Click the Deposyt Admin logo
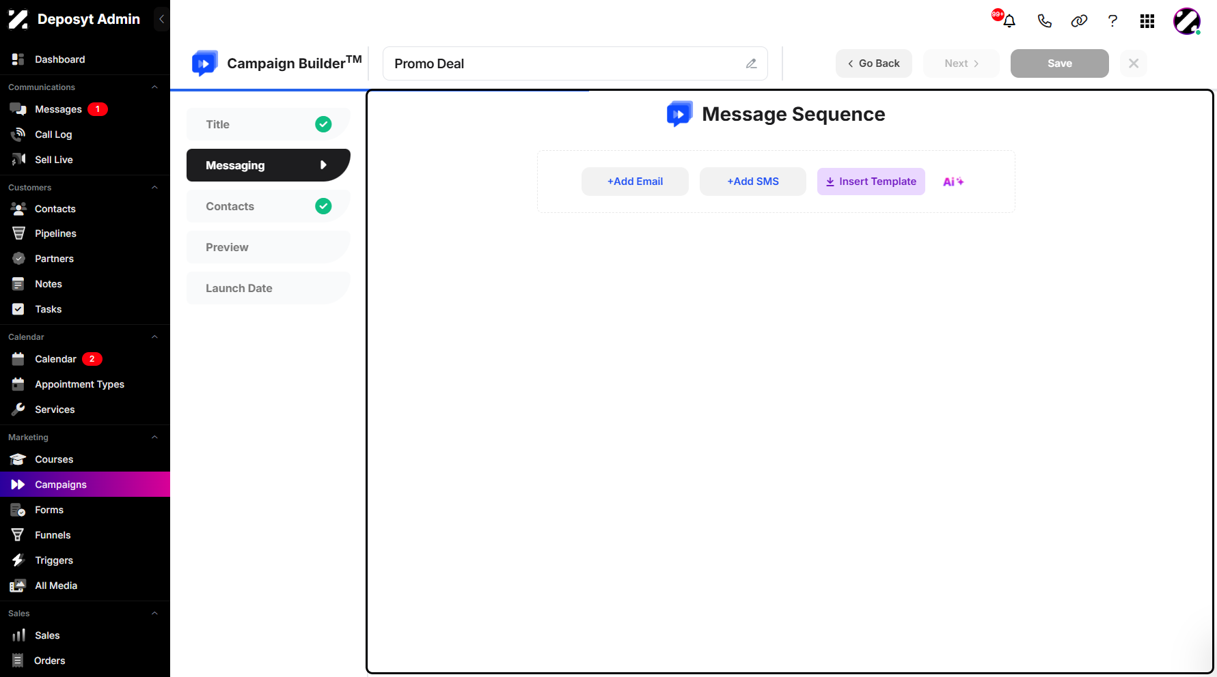 point(74,19)
